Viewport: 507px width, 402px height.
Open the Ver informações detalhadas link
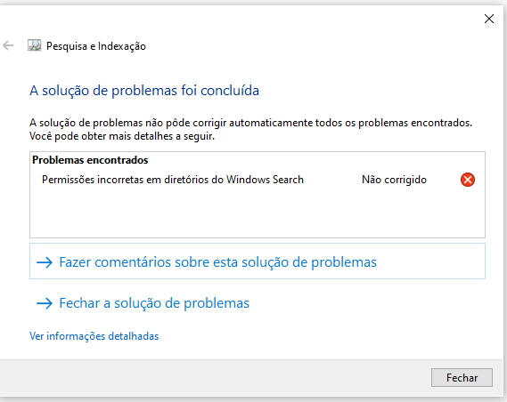94,336
